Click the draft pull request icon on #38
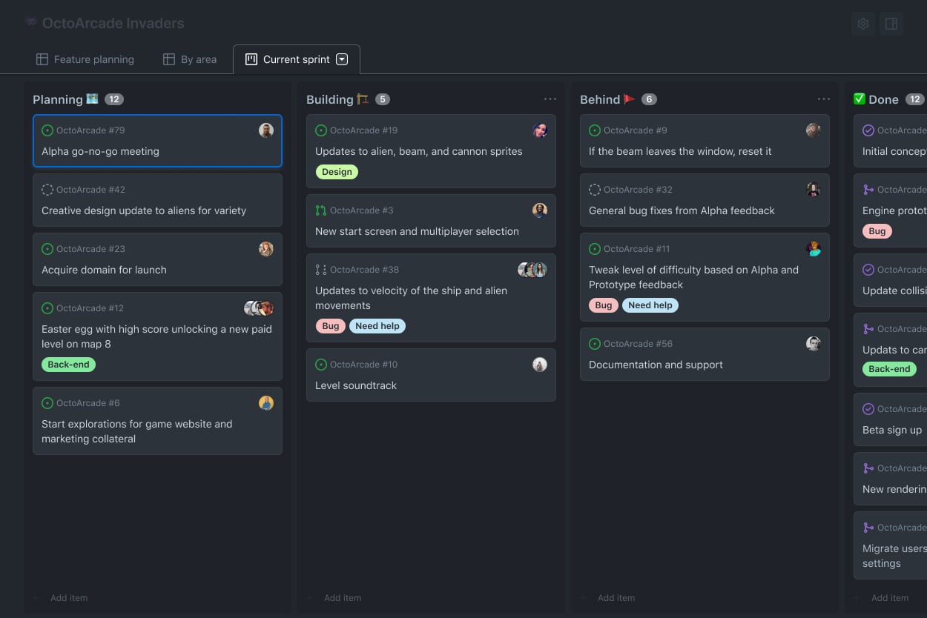The width and height of the screenshot is (927, 618). 320,270
